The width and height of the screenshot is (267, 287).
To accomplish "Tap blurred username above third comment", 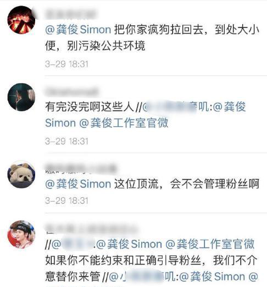I will click(81, 169).
